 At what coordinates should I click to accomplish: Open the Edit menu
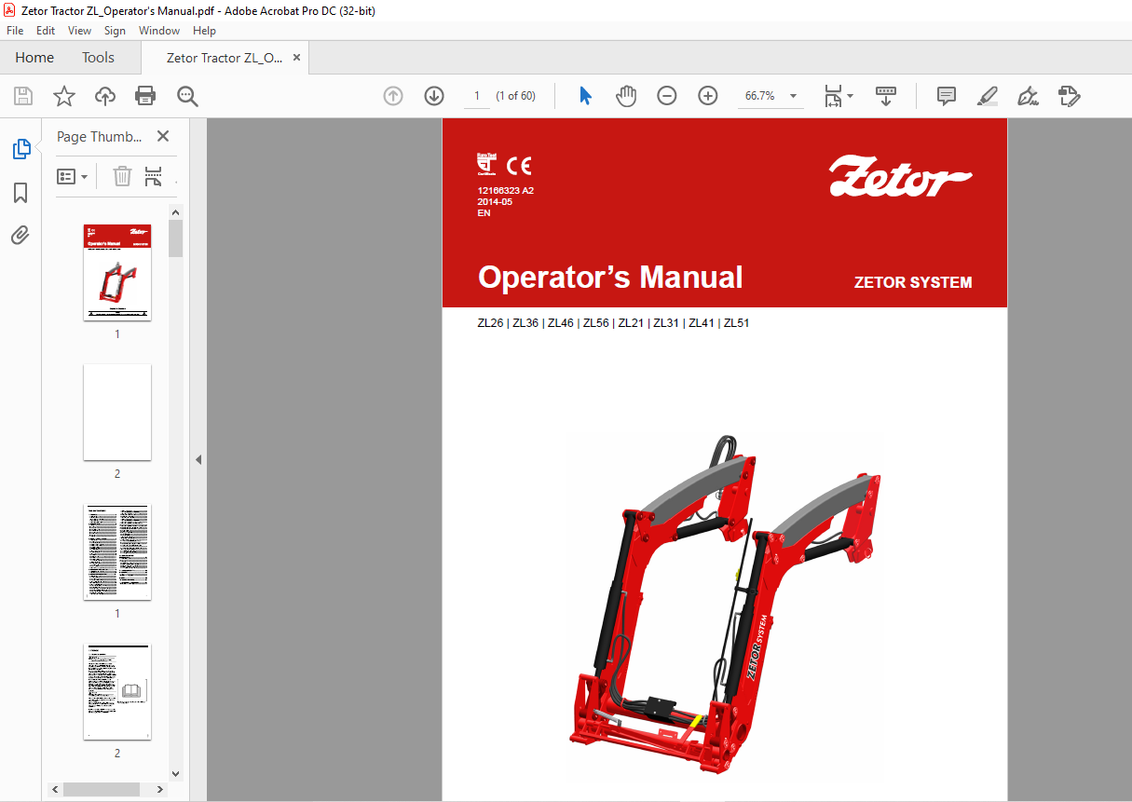(x=46, y=31)
